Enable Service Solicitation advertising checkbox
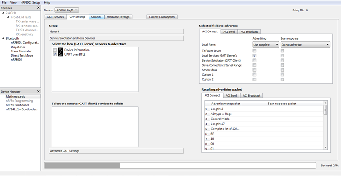Image resolution: width=341 pixels, height=176 pixels. tap(254, 60)
